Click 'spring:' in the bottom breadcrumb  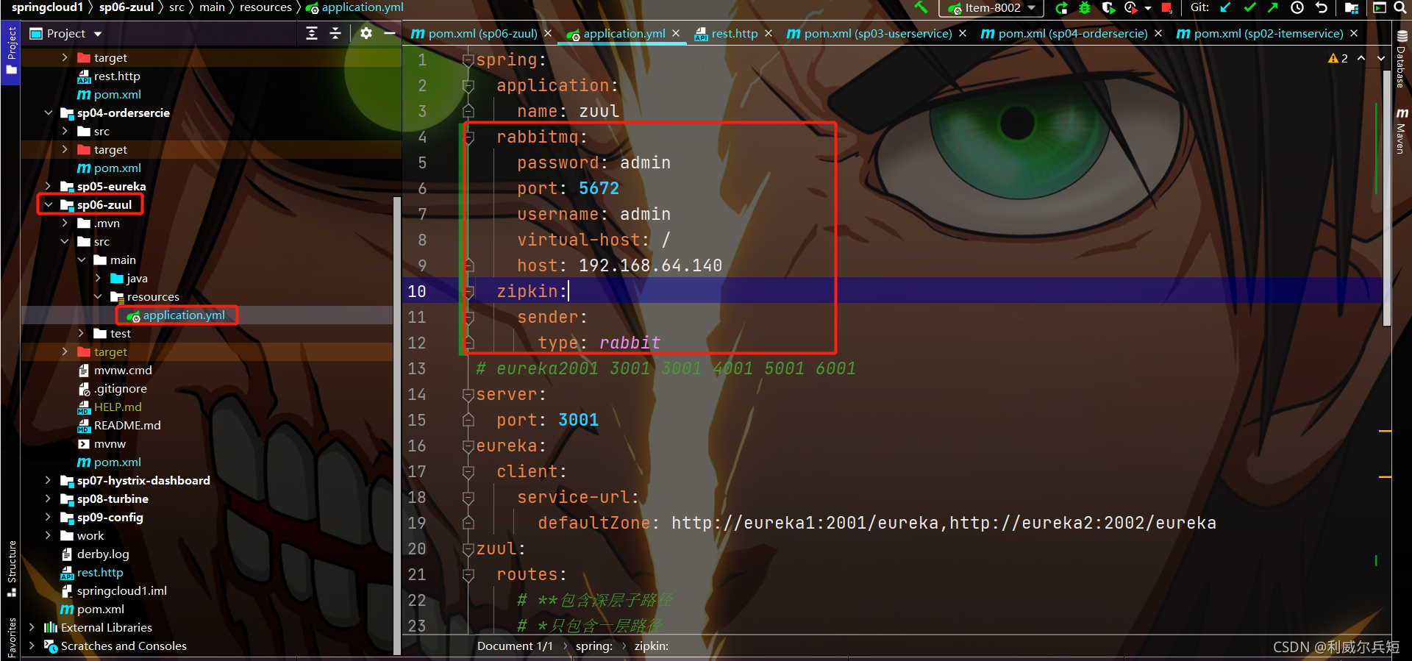coord(593,646)
